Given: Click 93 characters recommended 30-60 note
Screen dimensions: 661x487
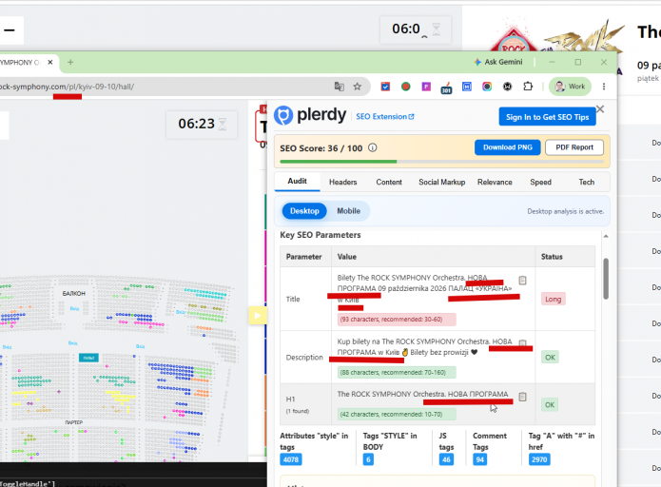Looking at the screenshot, I should [x=397, y=320].
